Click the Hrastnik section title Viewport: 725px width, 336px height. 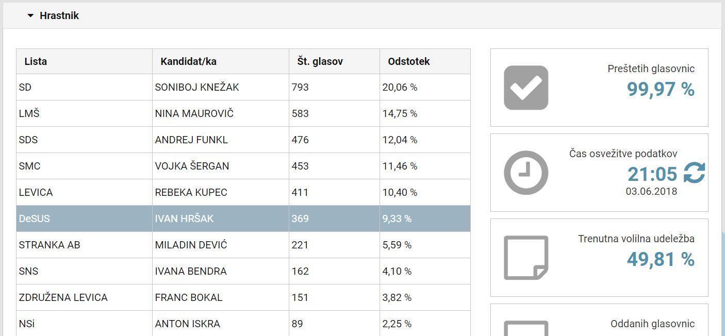pos(59,16)
